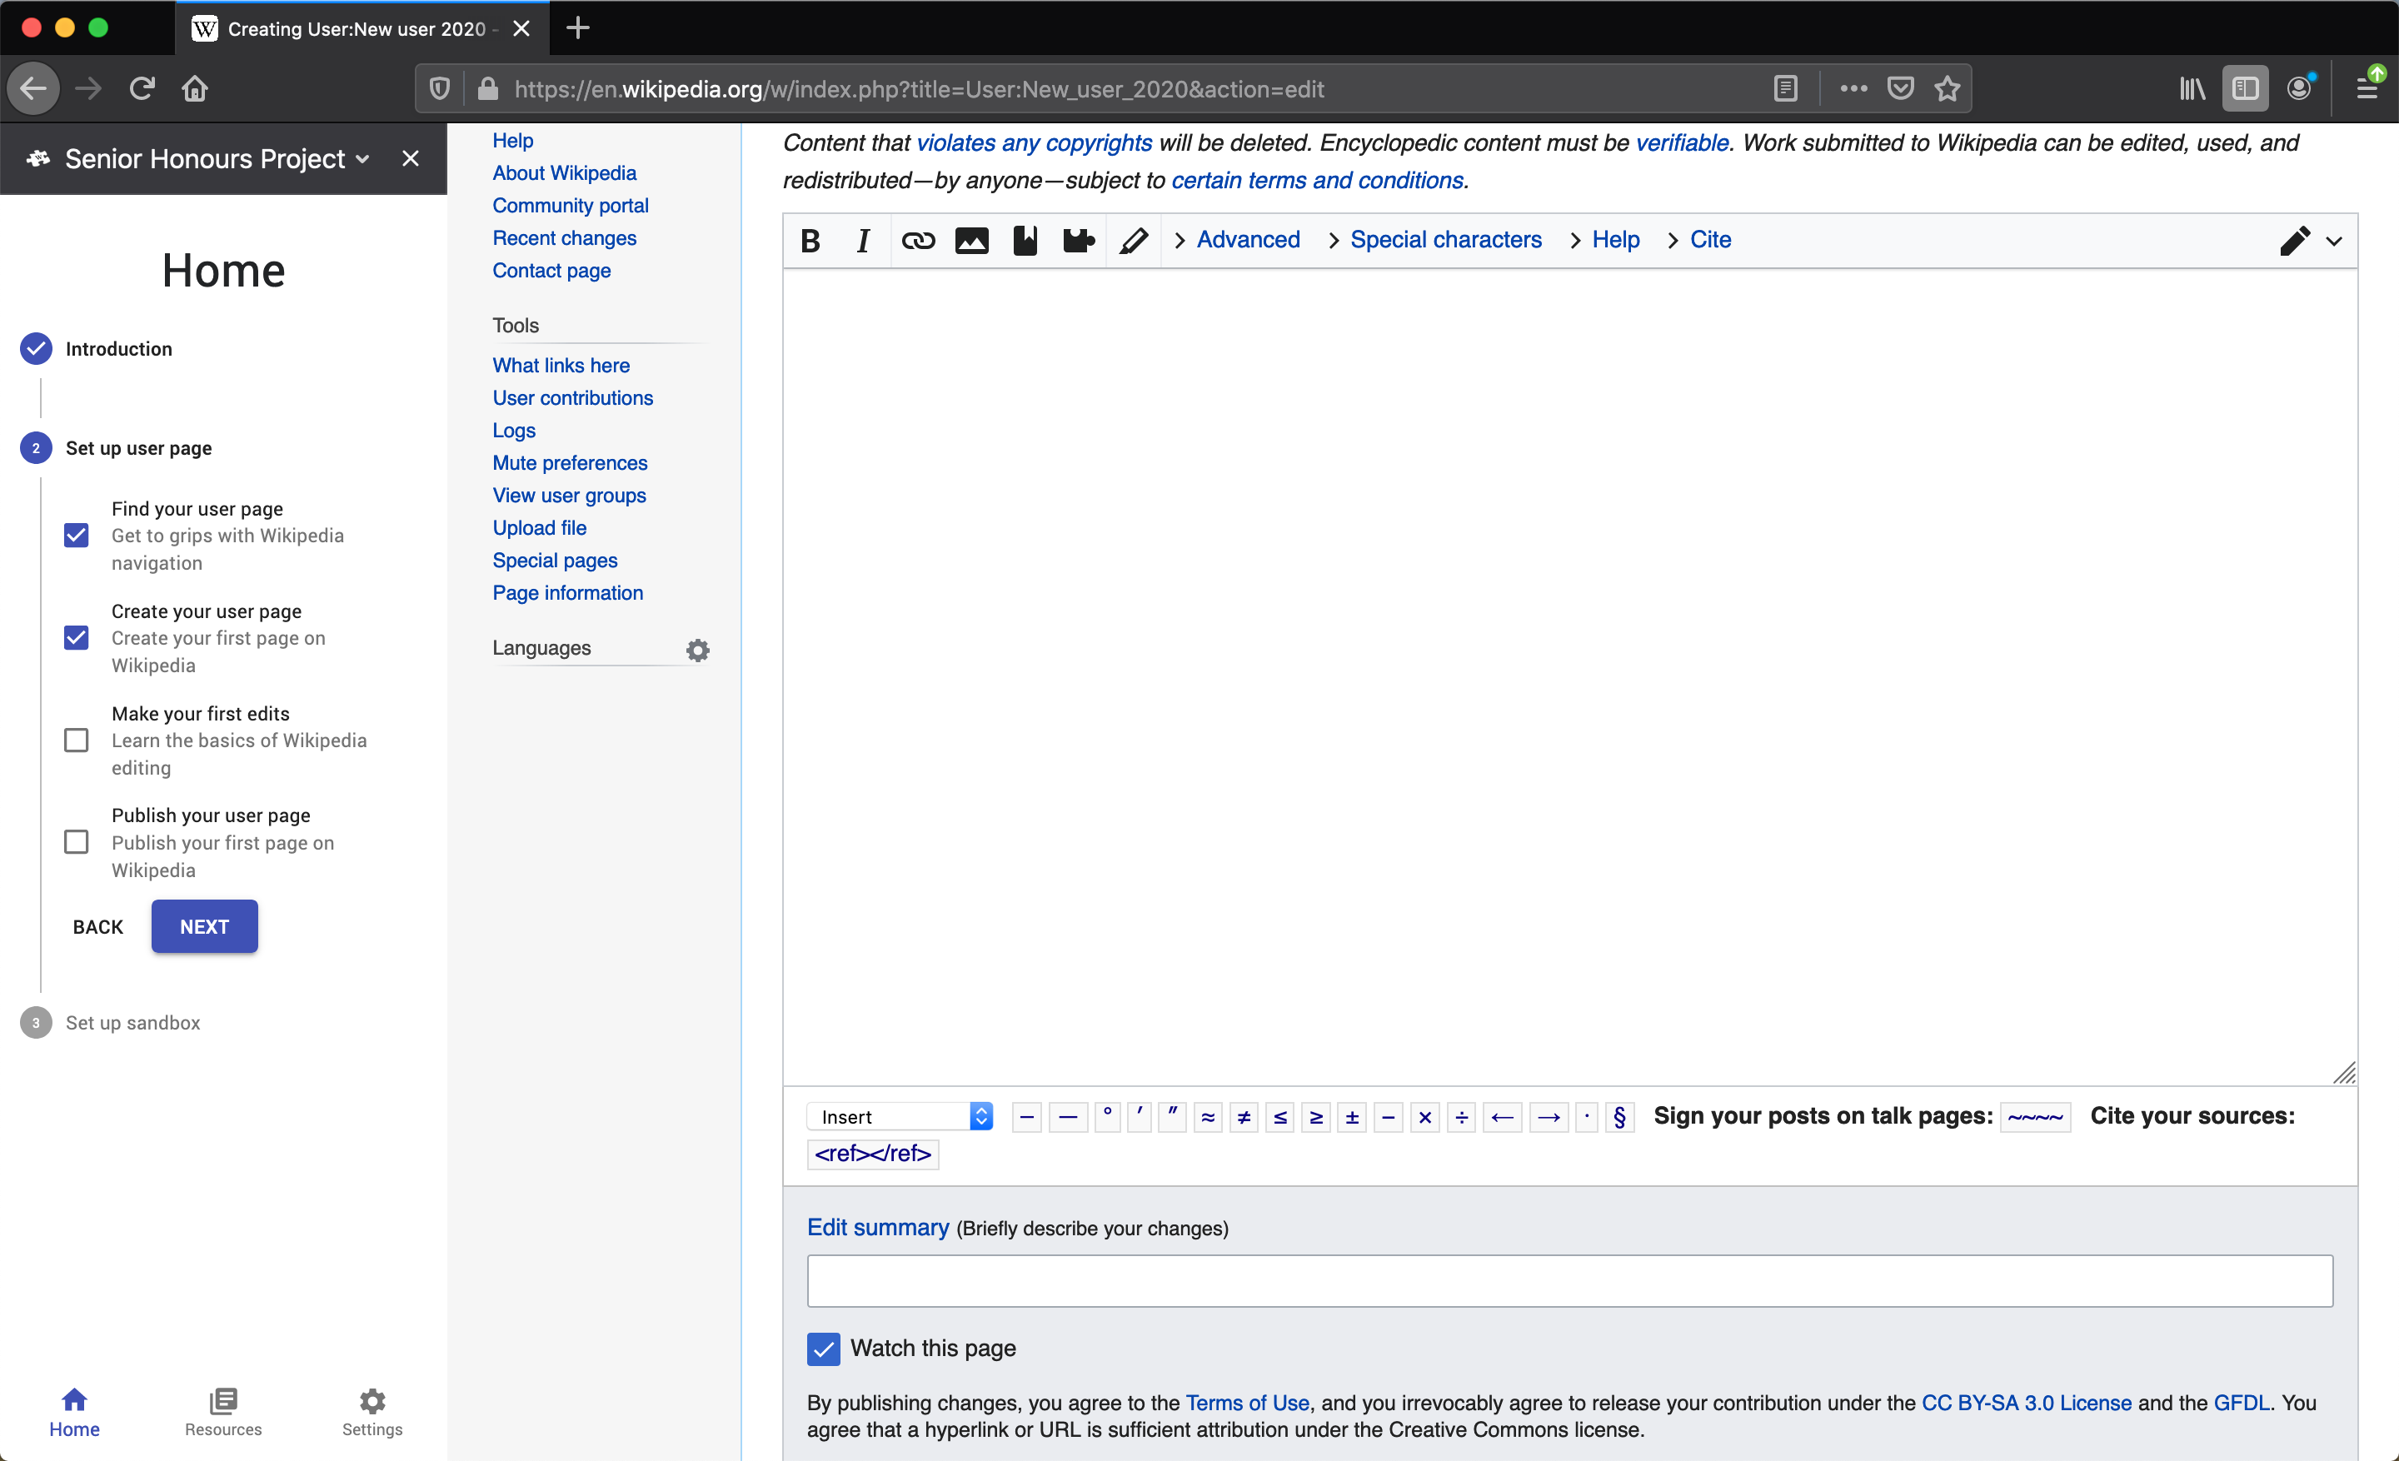Screen dimensions: 2399x1461
Task: Open Terms of Use link
Action: coord(1247,1403)
